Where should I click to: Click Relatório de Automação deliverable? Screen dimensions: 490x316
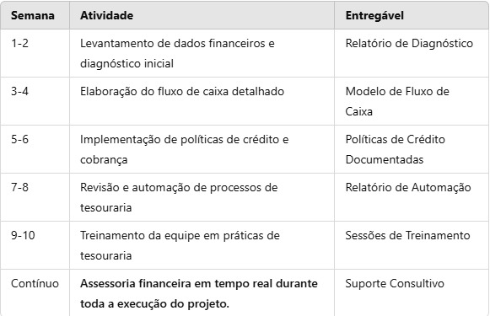point(408,187)
